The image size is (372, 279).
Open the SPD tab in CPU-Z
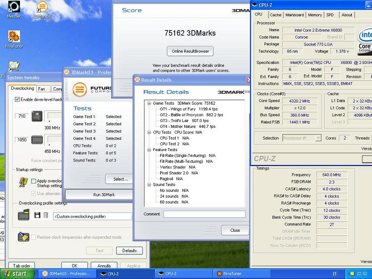(x=330, y=15)
